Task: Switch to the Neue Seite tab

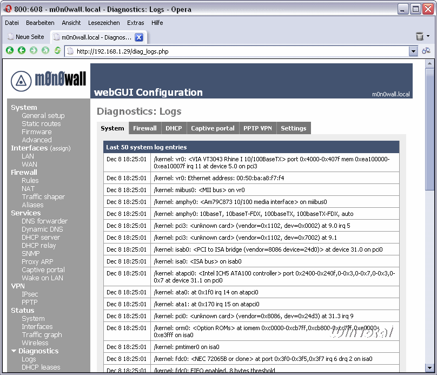Action: pos(26,37)
